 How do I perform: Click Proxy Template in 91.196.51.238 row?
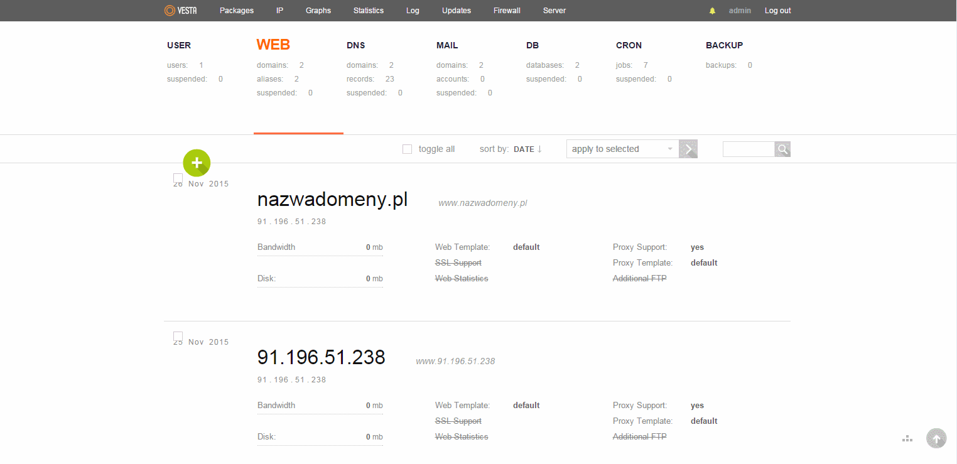pos(643,421)
